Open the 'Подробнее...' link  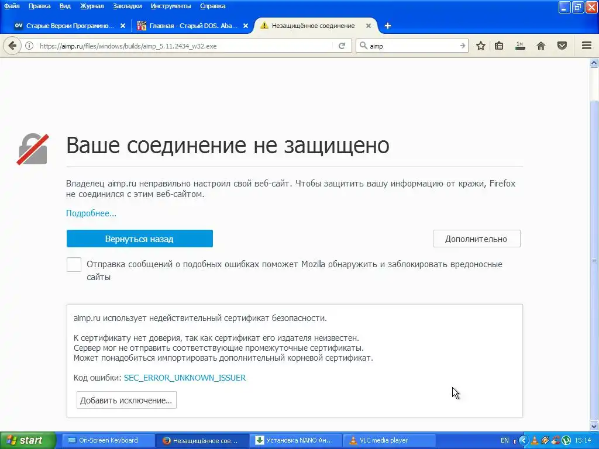91,213
